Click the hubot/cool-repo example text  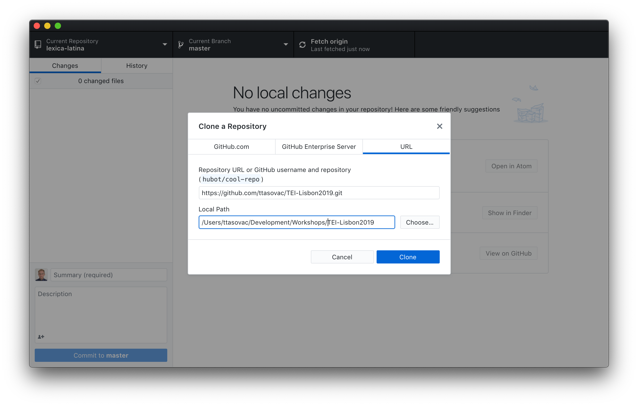click(231, 179)
